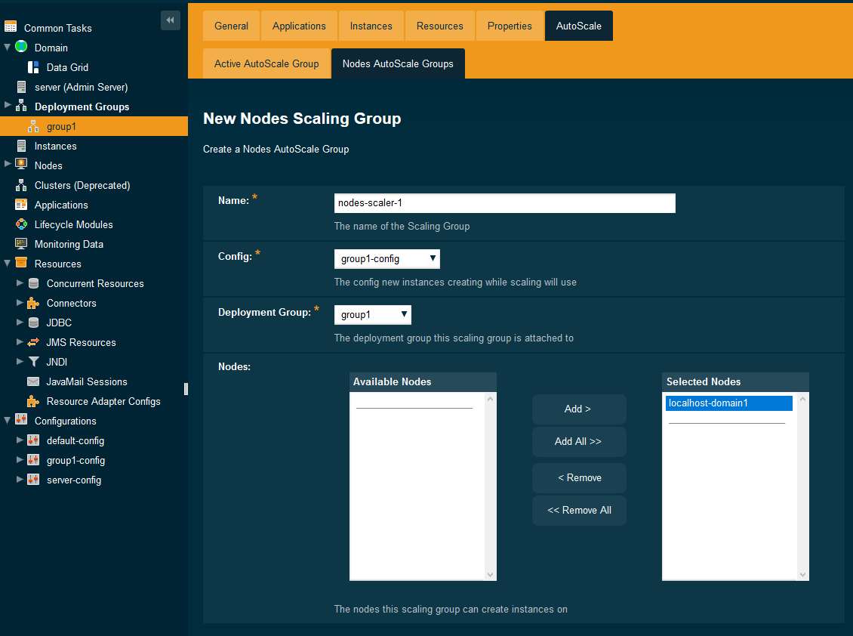Click the JMS Resources arrows icon
This screenshot has width=853, height=636.
pos(33,342)
